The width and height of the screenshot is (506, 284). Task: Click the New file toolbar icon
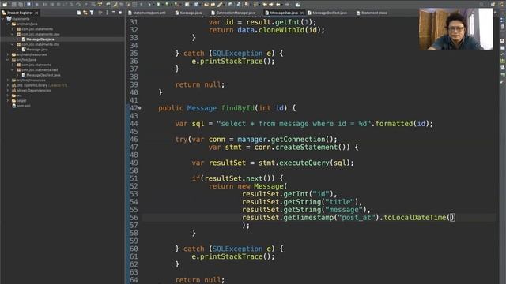5,5
